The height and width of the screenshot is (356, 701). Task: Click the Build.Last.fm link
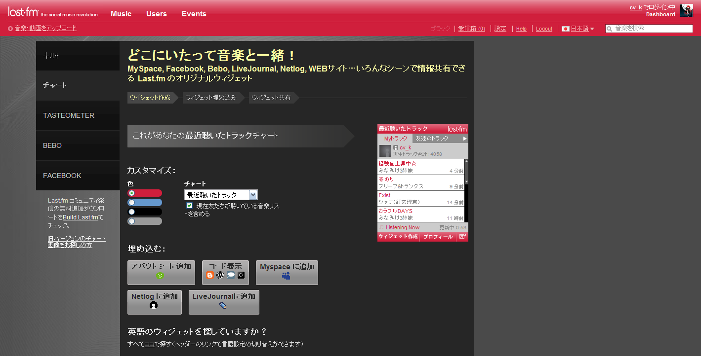(x=80, y=217)
